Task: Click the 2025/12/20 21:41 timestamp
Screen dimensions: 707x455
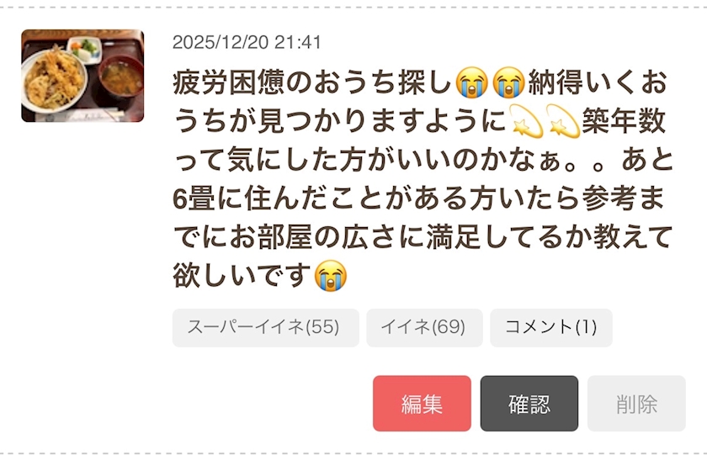Action: [247, 42]
